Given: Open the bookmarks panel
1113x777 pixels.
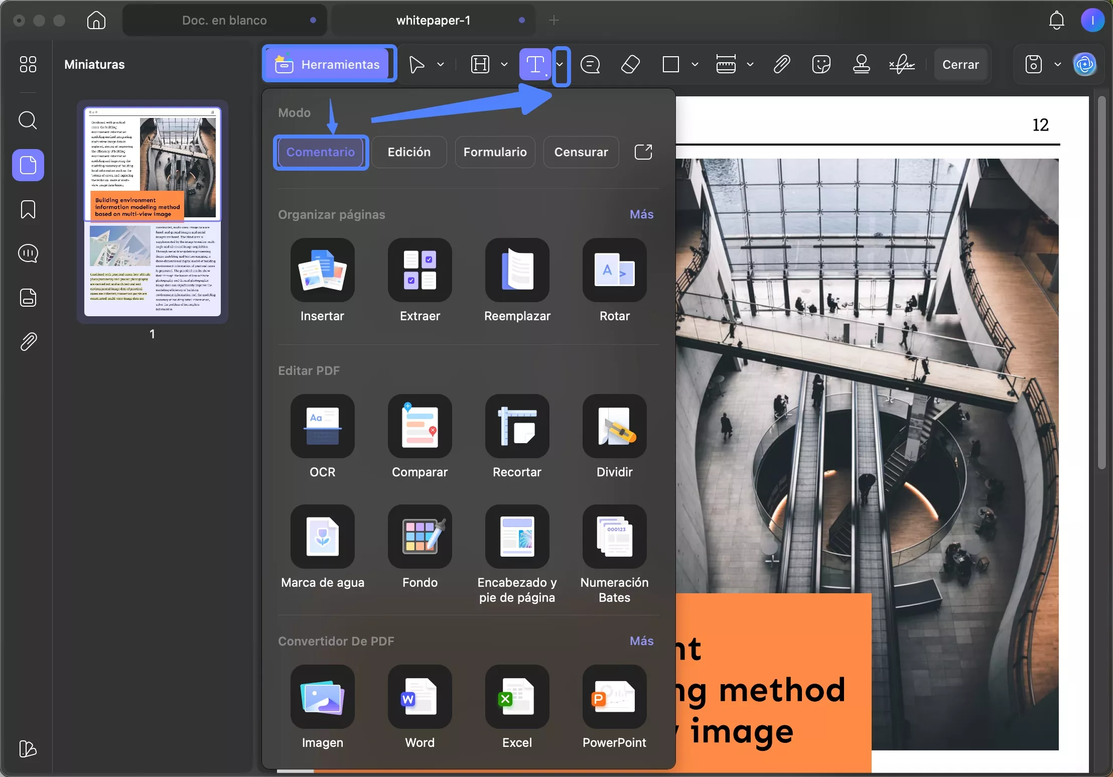Looking at the screenshot, I should [28, 209].
